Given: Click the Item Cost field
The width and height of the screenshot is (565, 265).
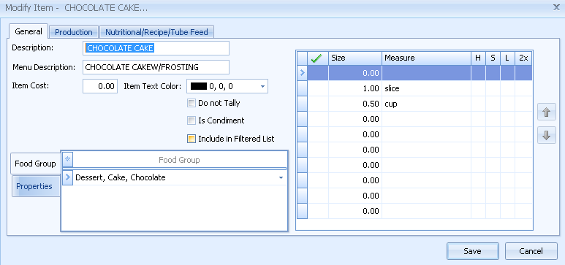Looking at the screenshot, I should pyautogui.click(x=100, y=86).
